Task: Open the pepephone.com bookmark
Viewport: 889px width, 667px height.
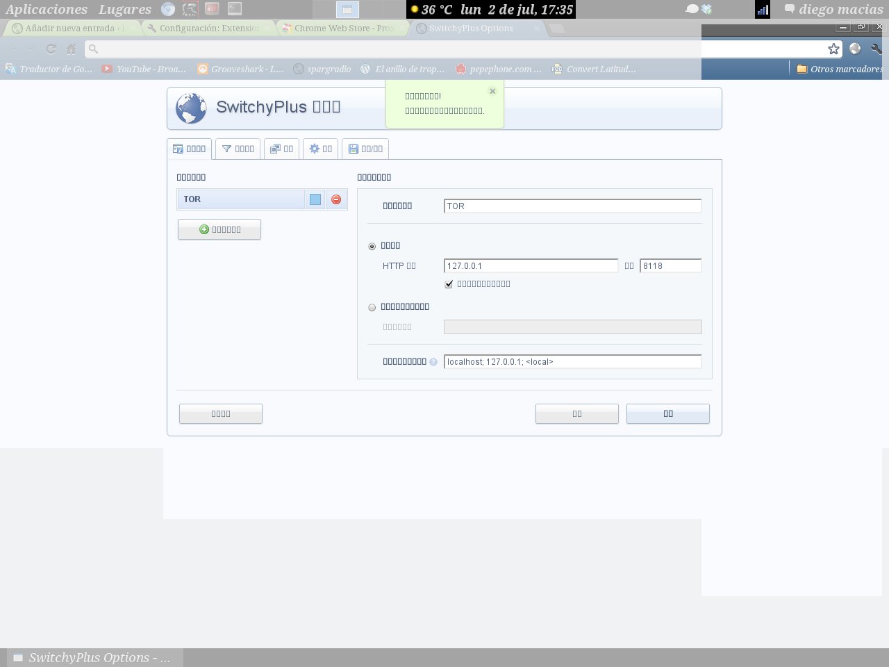Action: [499, 69]
